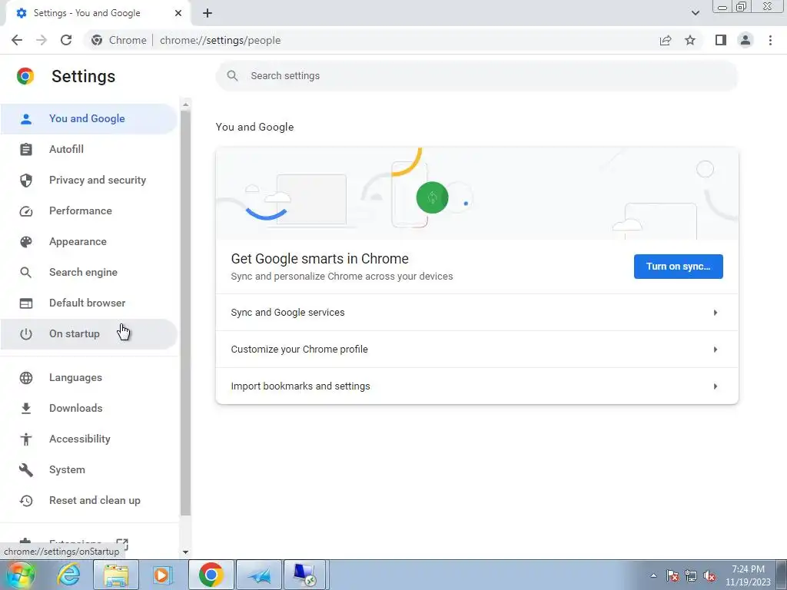Open a new tab with plus
The width and height of the screenshot is (787, 590).
click(208, 13)
